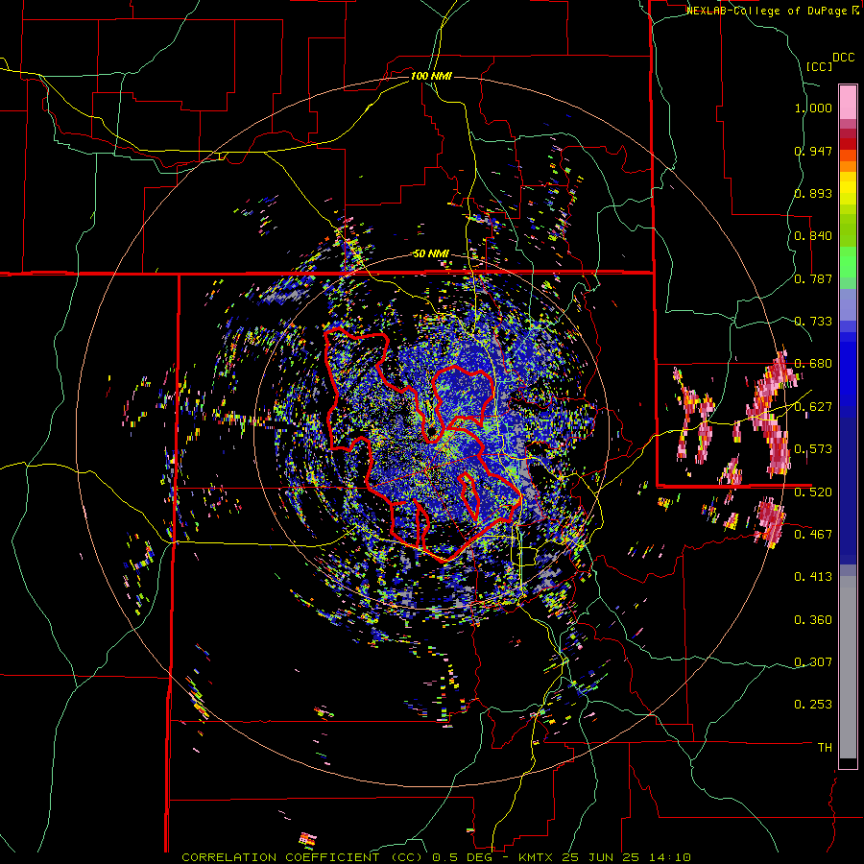Select the 0.520 legend value
864x864 pixels.
point(813,492)
